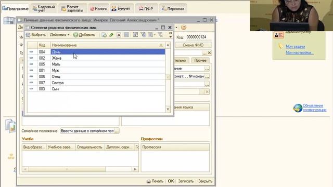Select the Сын row
Viewport: 333px width, 187px height.
(x=96, y=89)
